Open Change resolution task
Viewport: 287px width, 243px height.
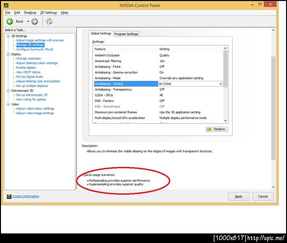(x=29, y=58)
